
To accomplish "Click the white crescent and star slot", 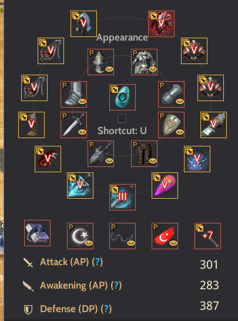I will tap(81, 236).
